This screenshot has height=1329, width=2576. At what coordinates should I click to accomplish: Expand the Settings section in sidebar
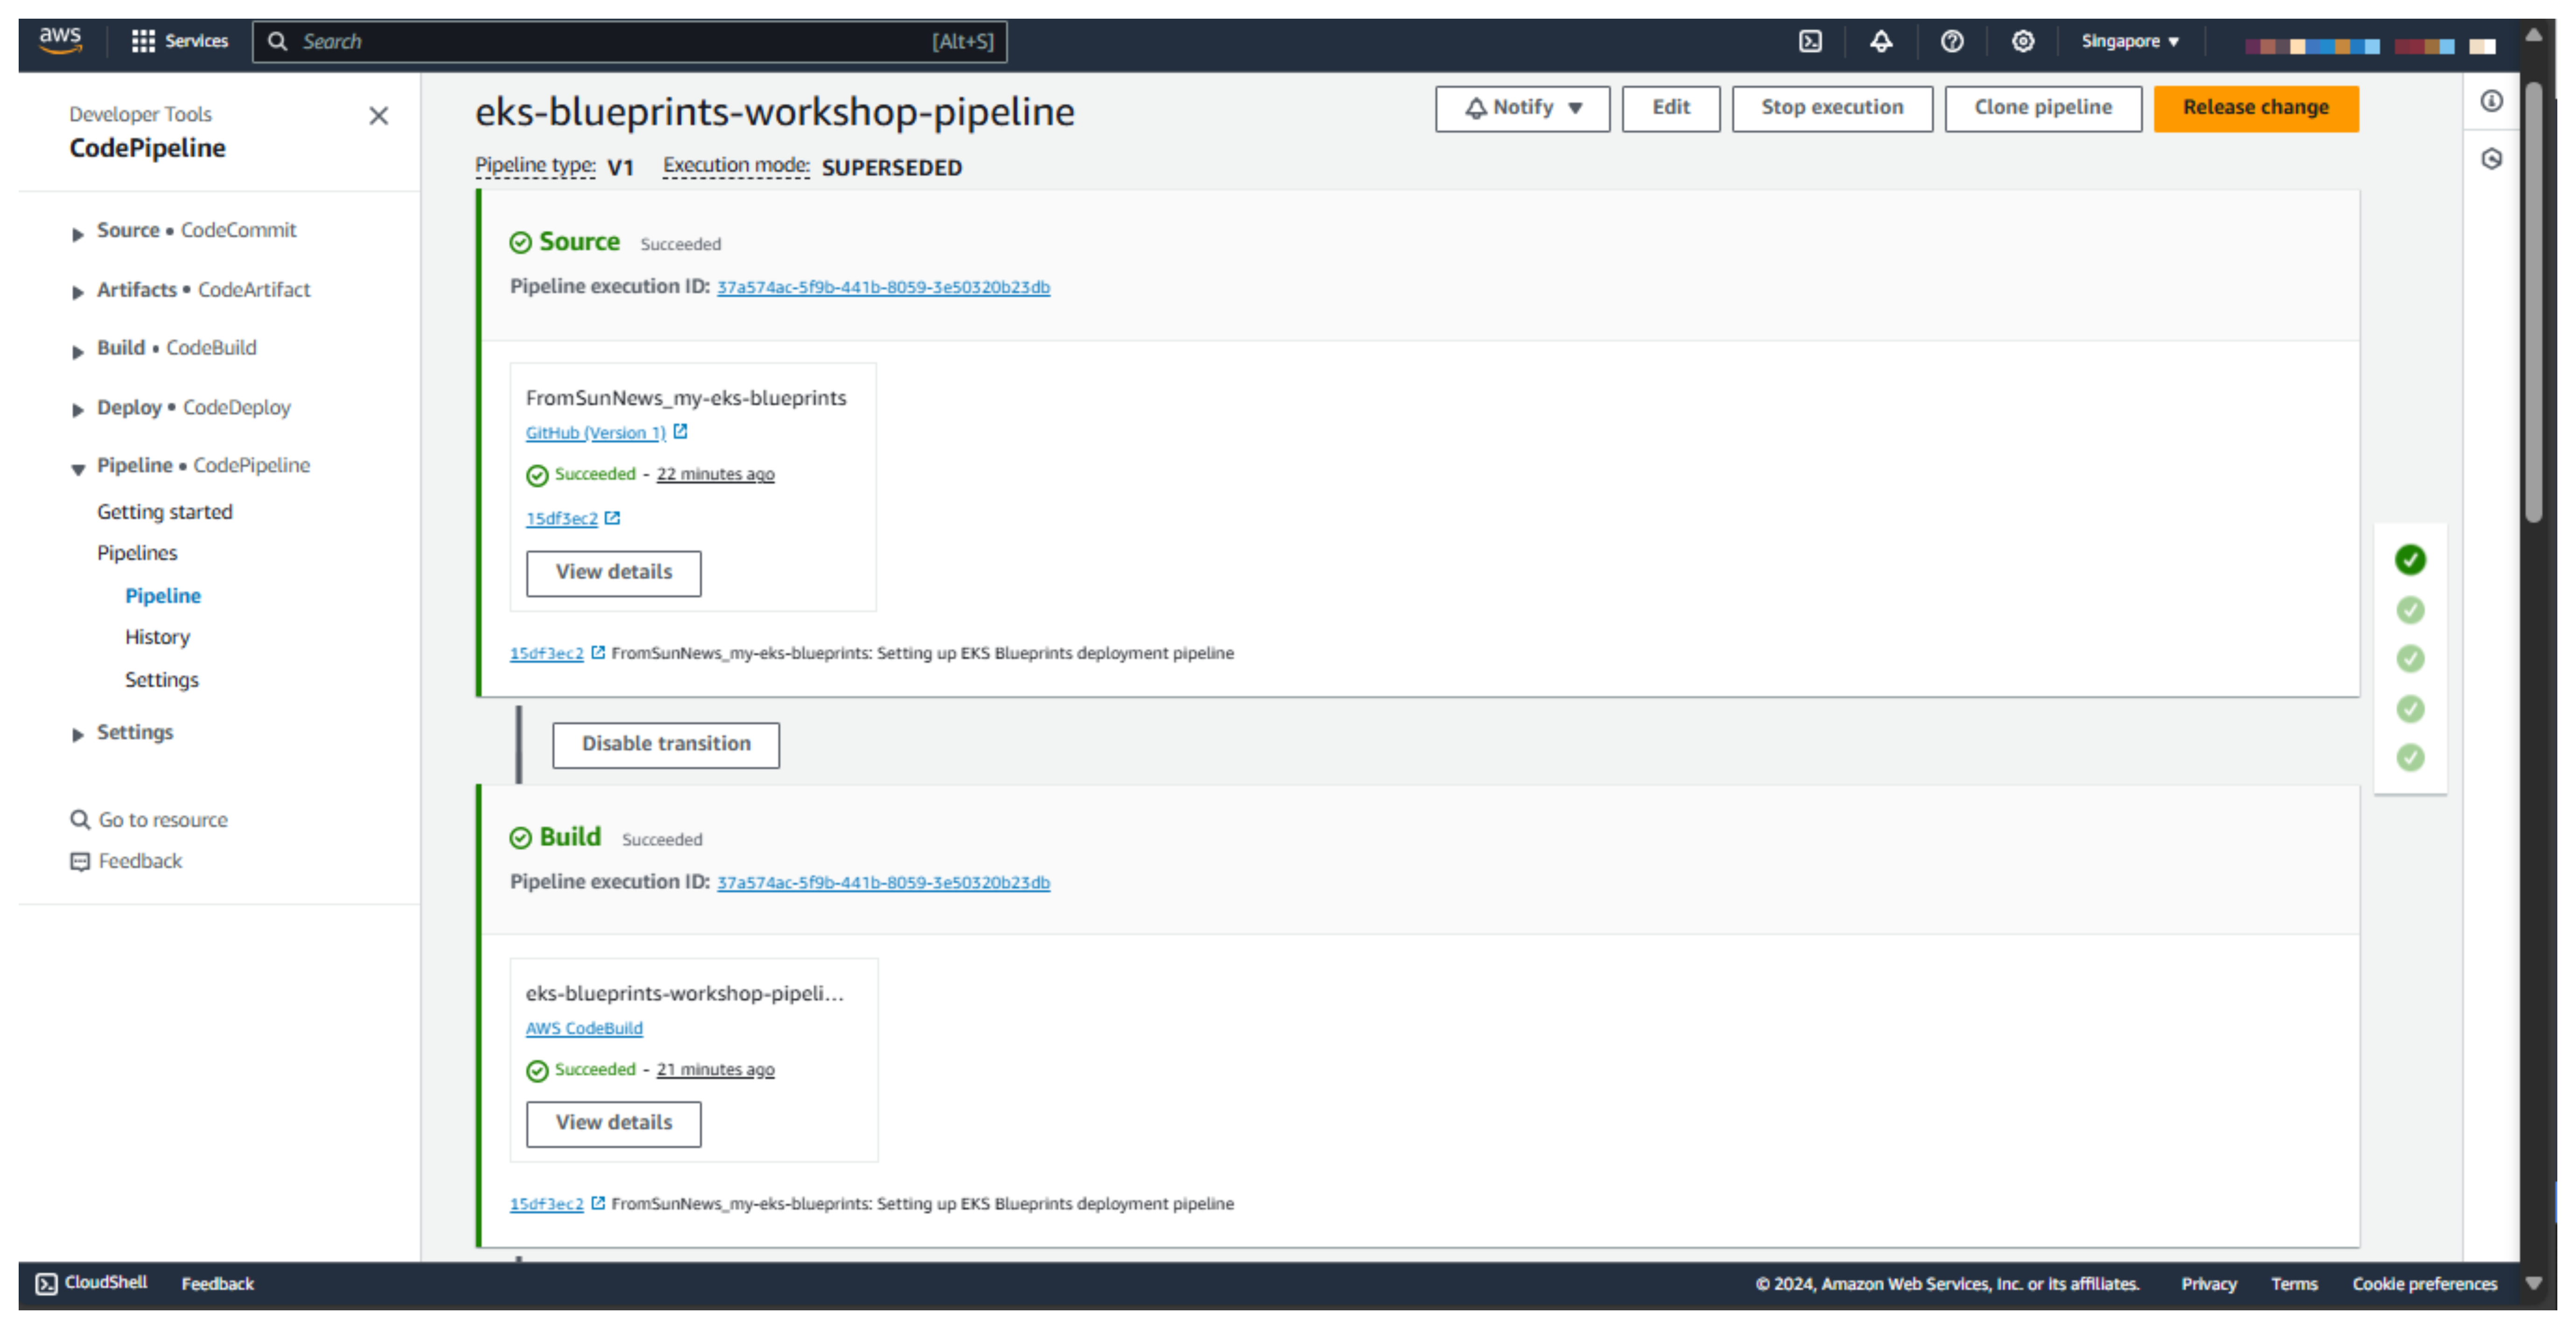[78, 736]
